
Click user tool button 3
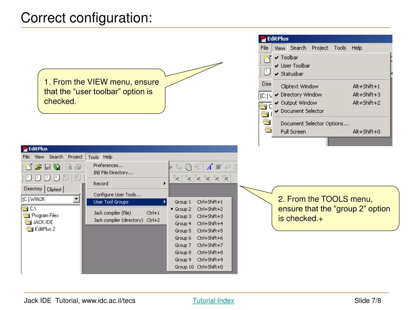(48, 178)
